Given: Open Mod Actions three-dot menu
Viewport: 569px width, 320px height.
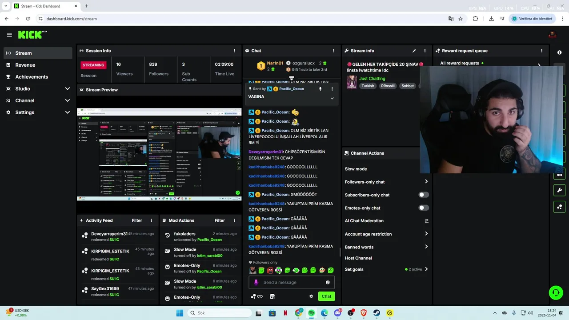Looking at the screenshot, I should coord(234,220).
